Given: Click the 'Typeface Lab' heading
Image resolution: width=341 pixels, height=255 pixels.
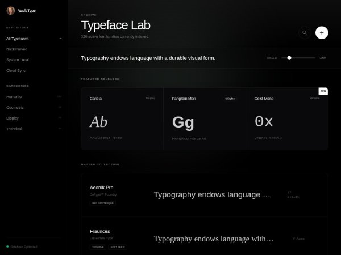Looking at the screenshot, I should 115,25.
